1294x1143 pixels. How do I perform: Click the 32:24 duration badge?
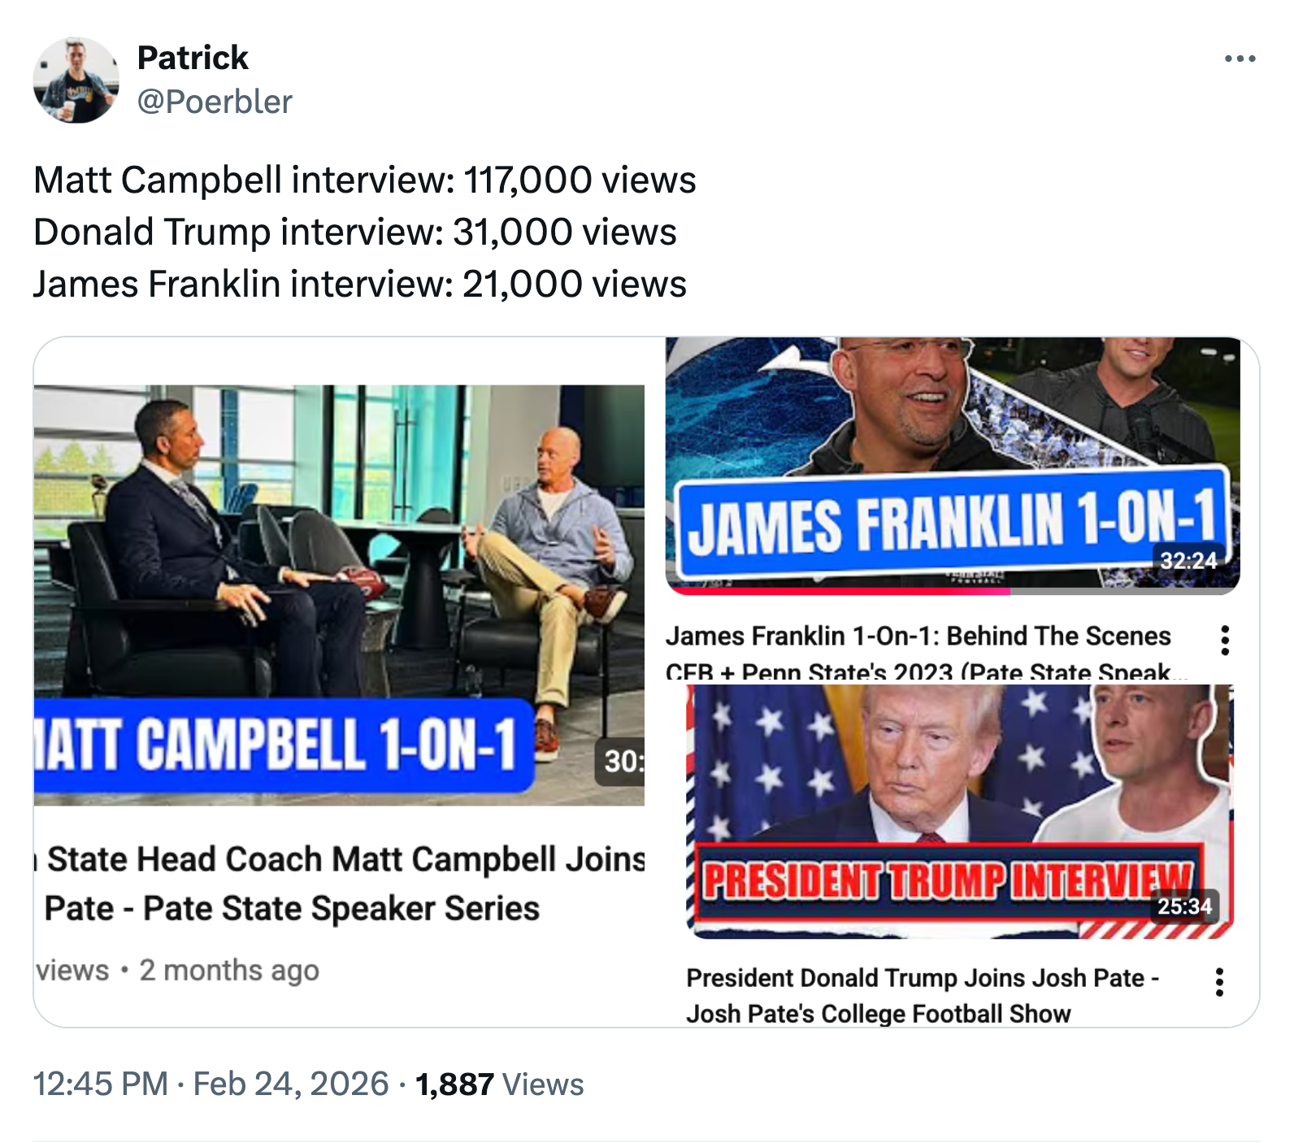(x=1188, y=560)
